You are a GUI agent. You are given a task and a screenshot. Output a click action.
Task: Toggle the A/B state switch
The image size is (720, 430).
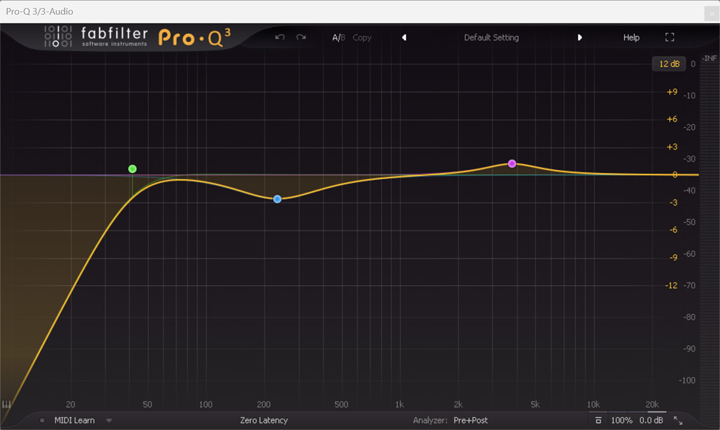339,37
